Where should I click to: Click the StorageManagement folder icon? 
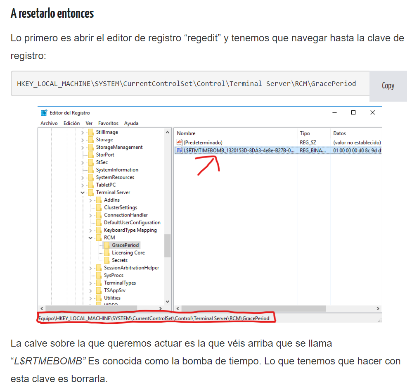91,147
